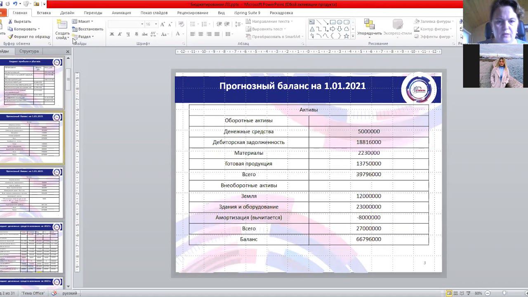Toggle underline formatting (Ч)
The height and width of the screenshot is (297, 528).
(128, 34)
